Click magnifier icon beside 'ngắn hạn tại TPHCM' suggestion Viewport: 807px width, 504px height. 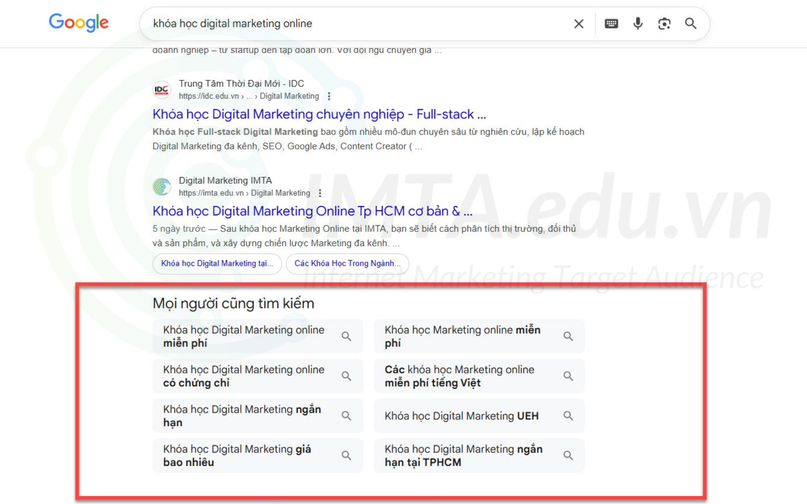pyautogui.click(x=568, y=455)
